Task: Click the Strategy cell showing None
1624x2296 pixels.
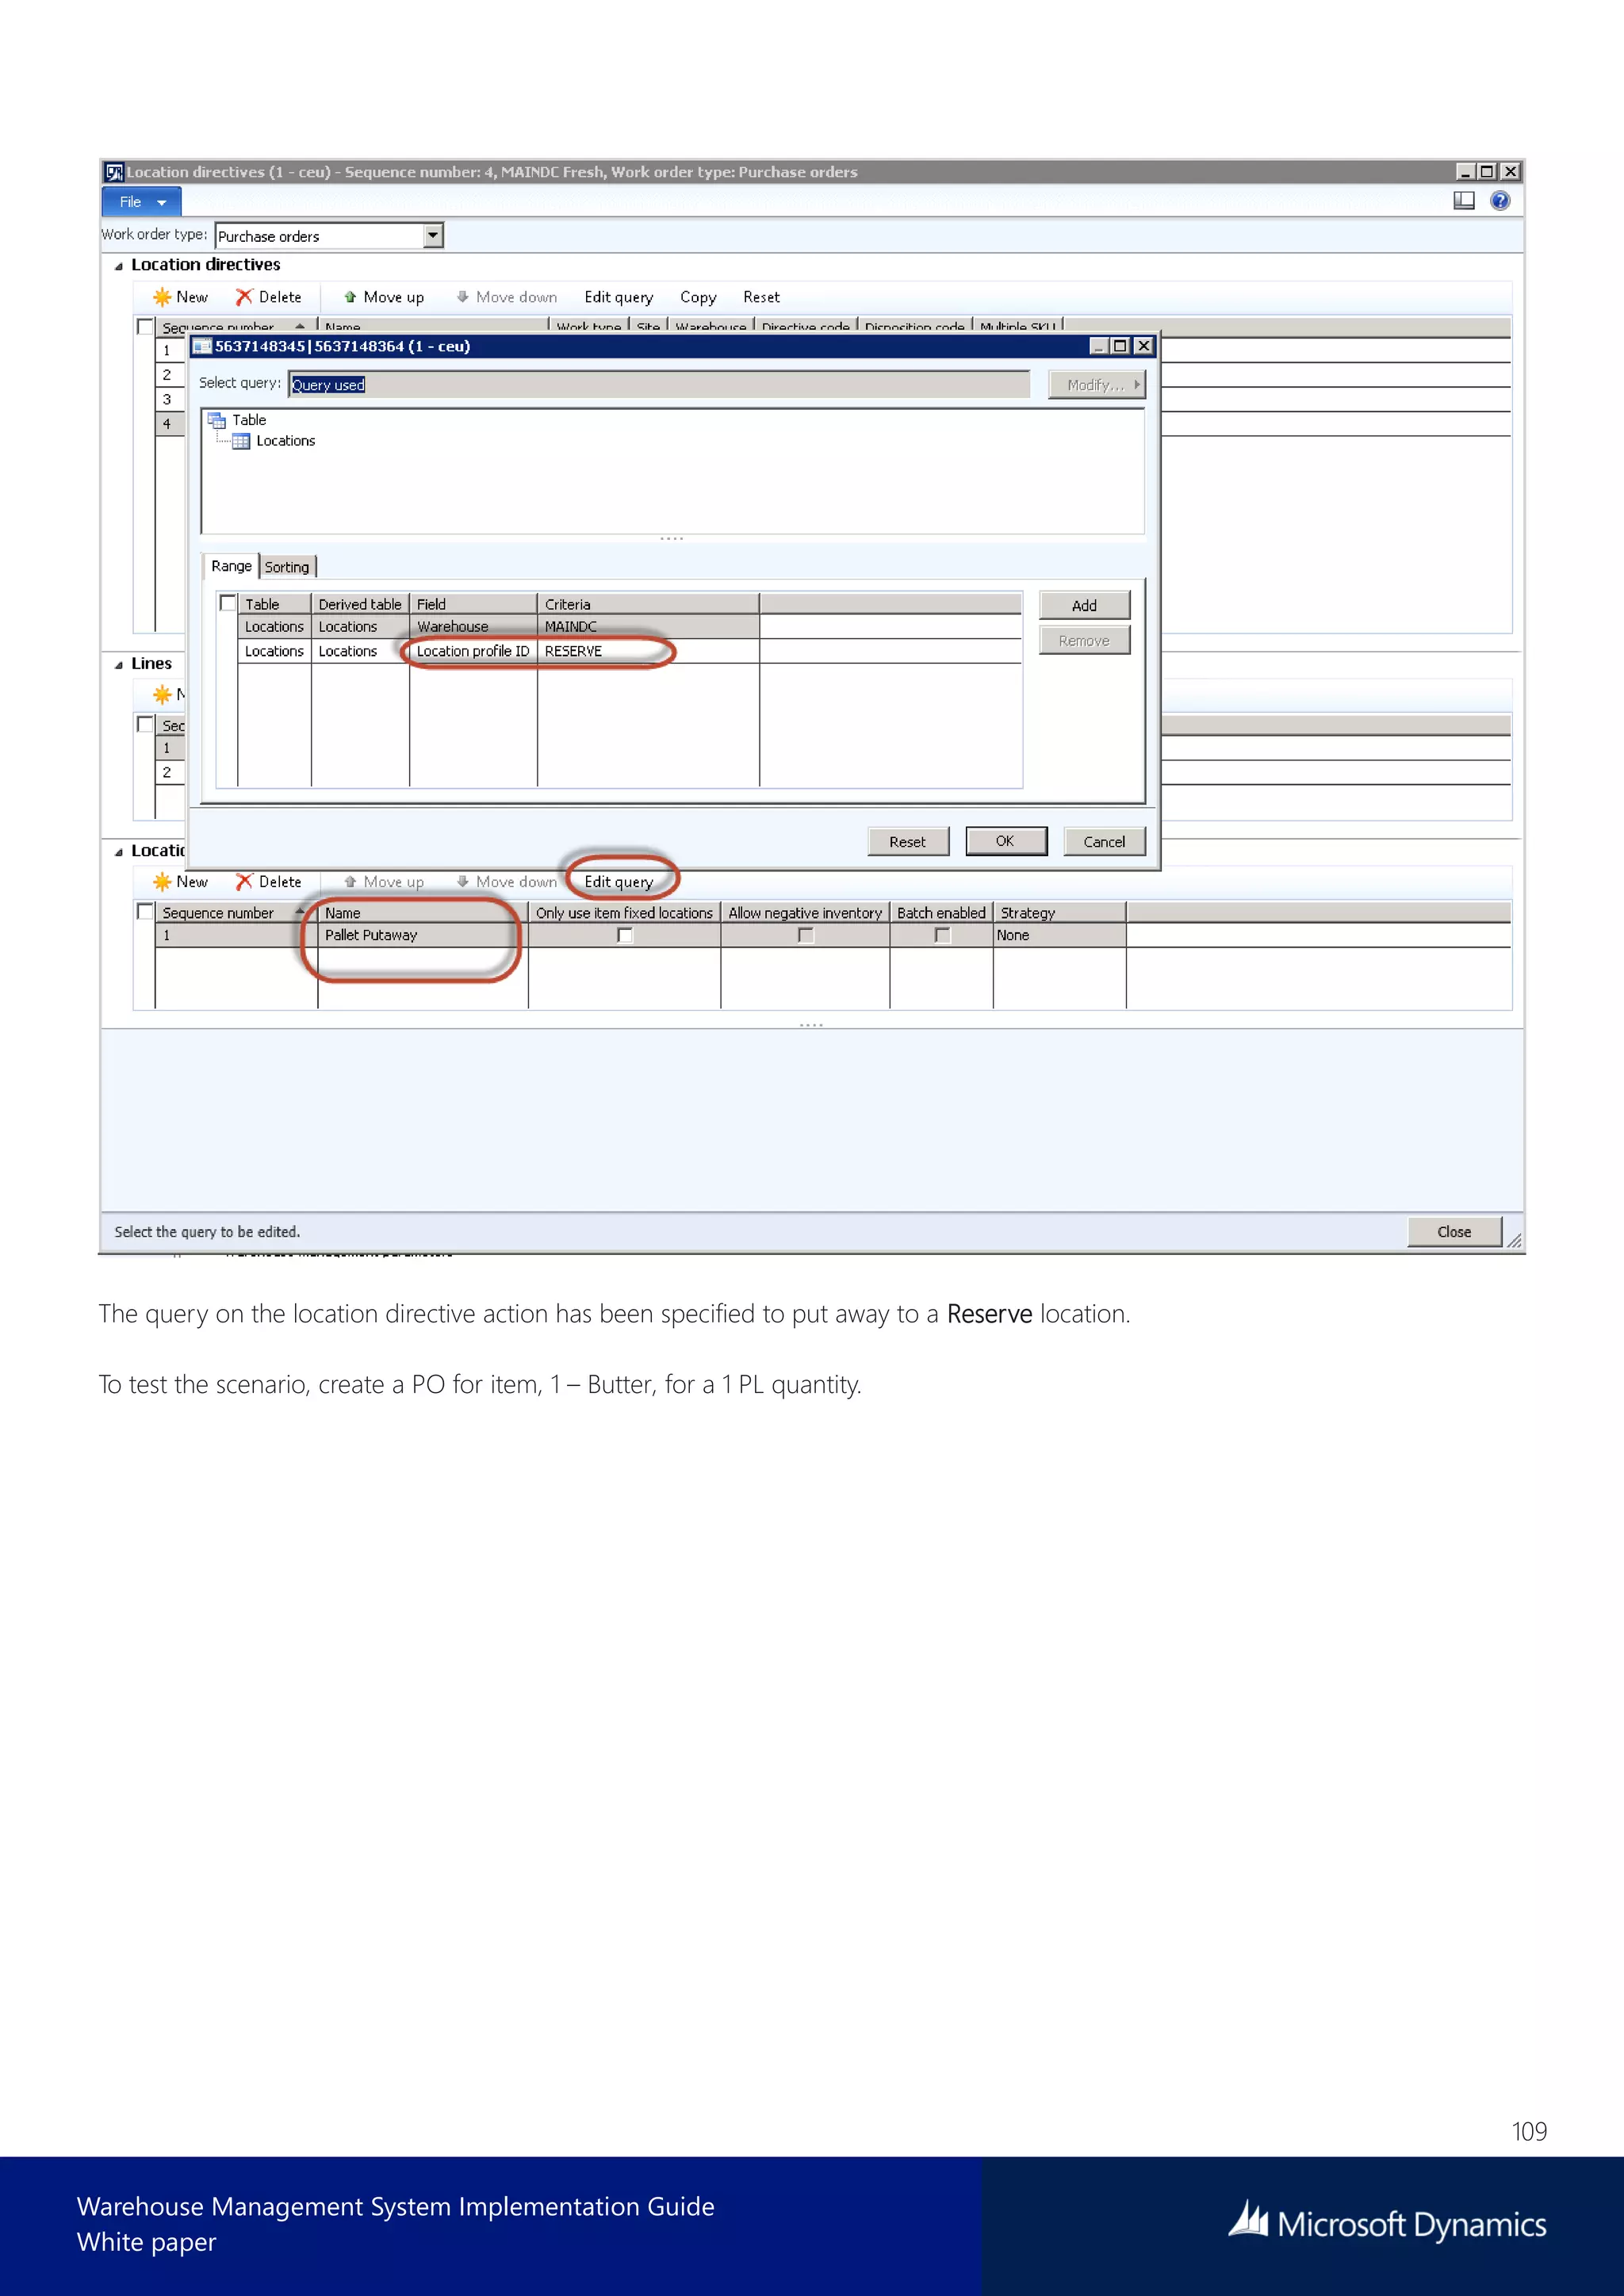Action: 1060,936
